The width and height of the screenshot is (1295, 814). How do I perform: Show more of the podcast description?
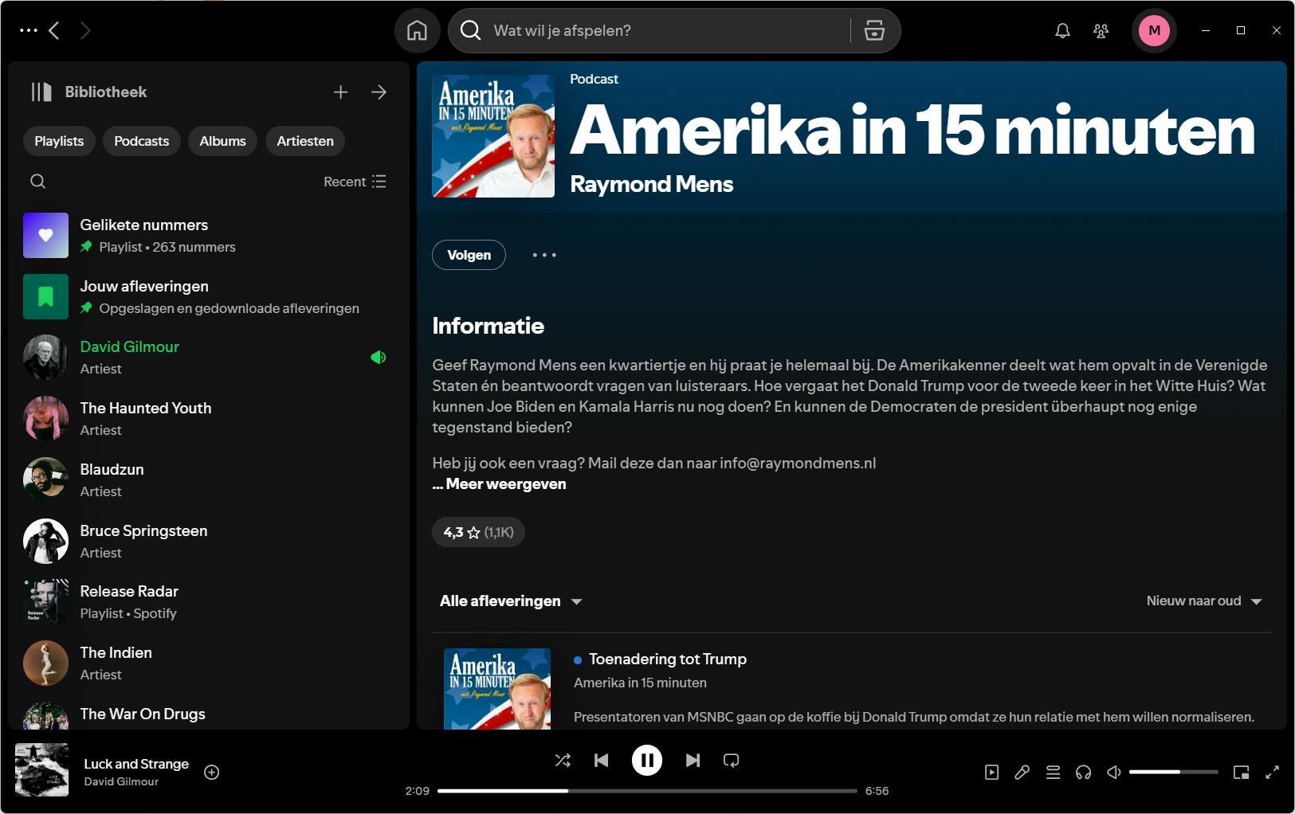coord(500,484)
